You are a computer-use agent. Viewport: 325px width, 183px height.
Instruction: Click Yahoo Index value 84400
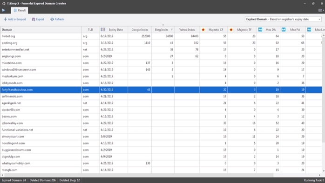coord(195,36)
